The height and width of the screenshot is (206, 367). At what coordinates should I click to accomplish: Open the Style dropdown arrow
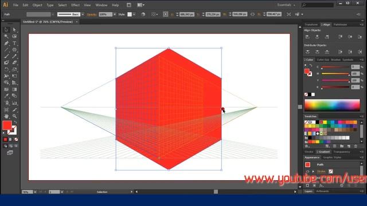click(x=134, y=14)
